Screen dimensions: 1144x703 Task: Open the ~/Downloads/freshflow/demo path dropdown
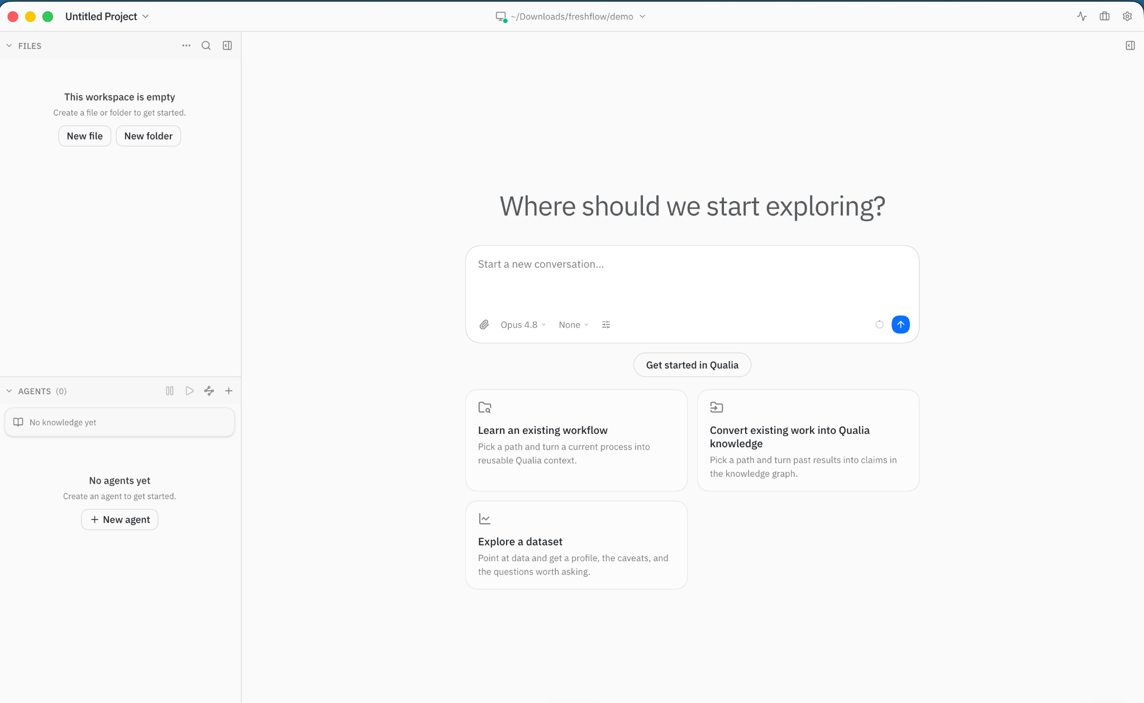578,16
